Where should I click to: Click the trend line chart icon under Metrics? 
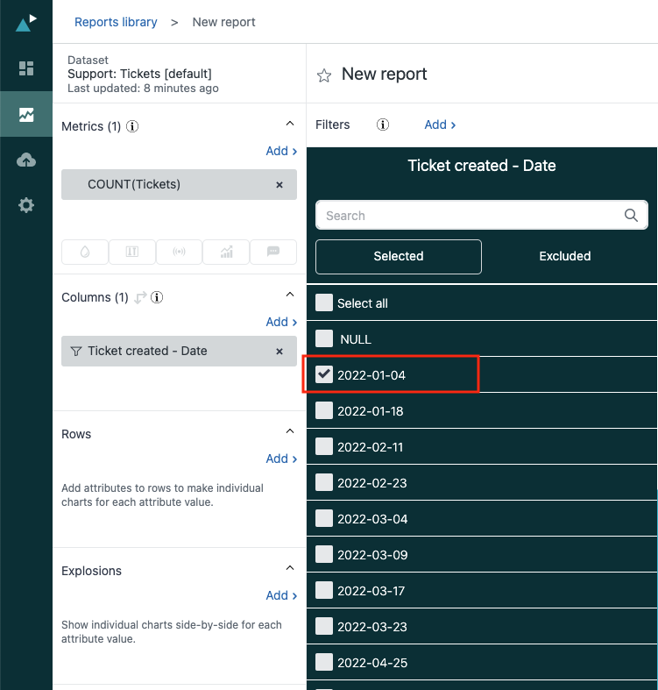pyautogui.click(x=226, y=252)
